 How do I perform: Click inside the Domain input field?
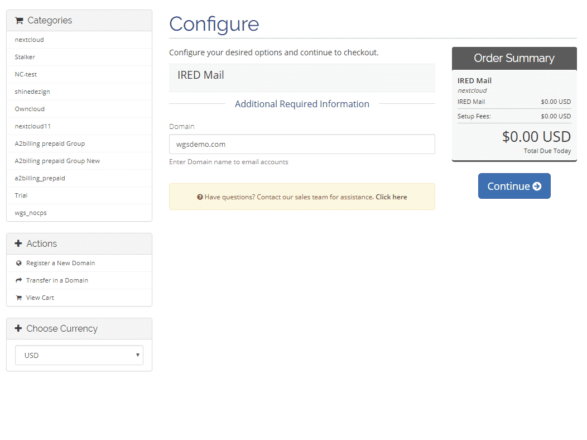click(x=301, y=144)
